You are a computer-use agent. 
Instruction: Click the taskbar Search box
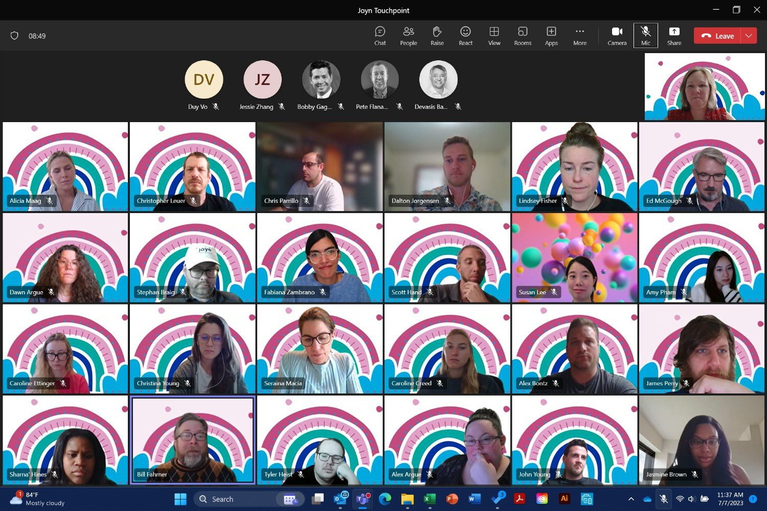[249, 499]
